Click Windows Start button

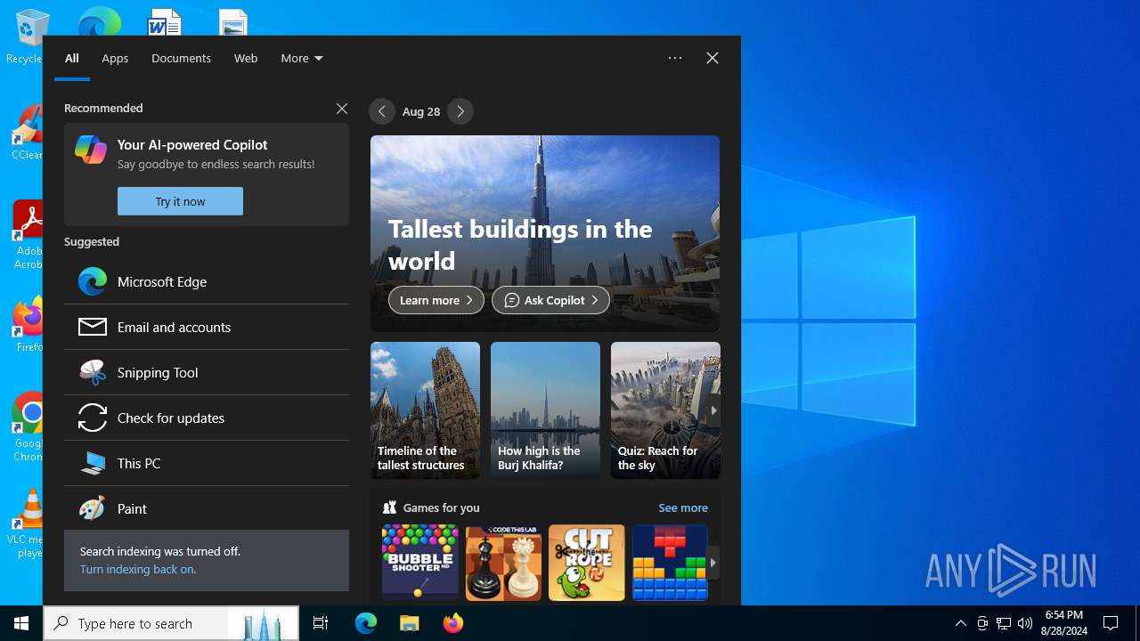coord(21,623)
